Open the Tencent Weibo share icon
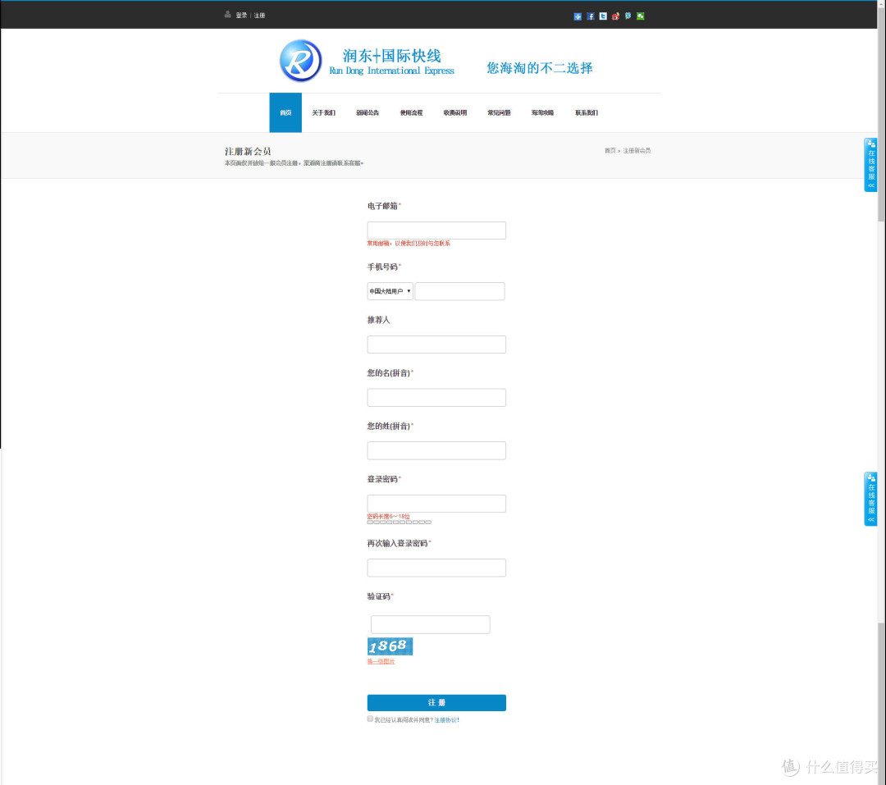 pyautogui.click(x=628, y=16)
